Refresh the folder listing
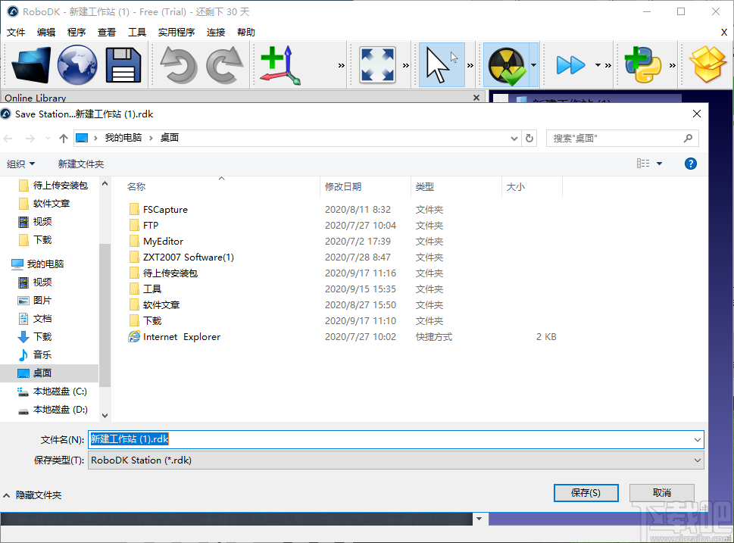The width and height of the screenshot is (734, 543). click(529, 138)
